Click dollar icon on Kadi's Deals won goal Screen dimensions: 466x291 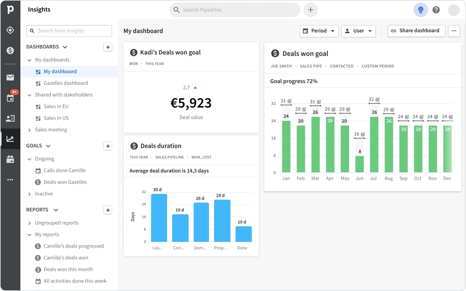coord(133,52)
